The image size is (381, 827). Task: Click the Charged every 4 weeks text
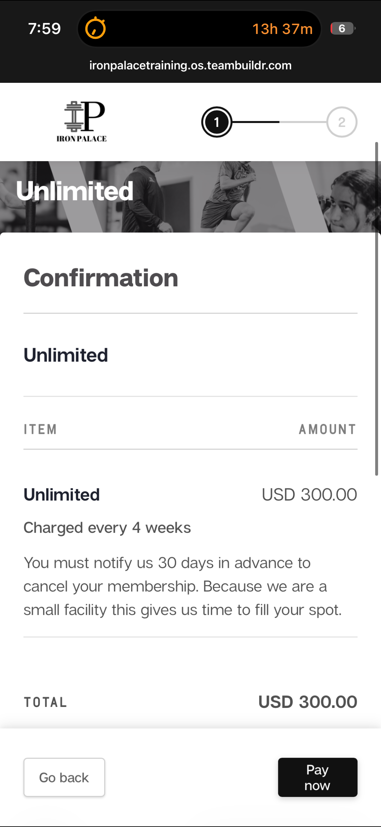(x=107, y=528)
